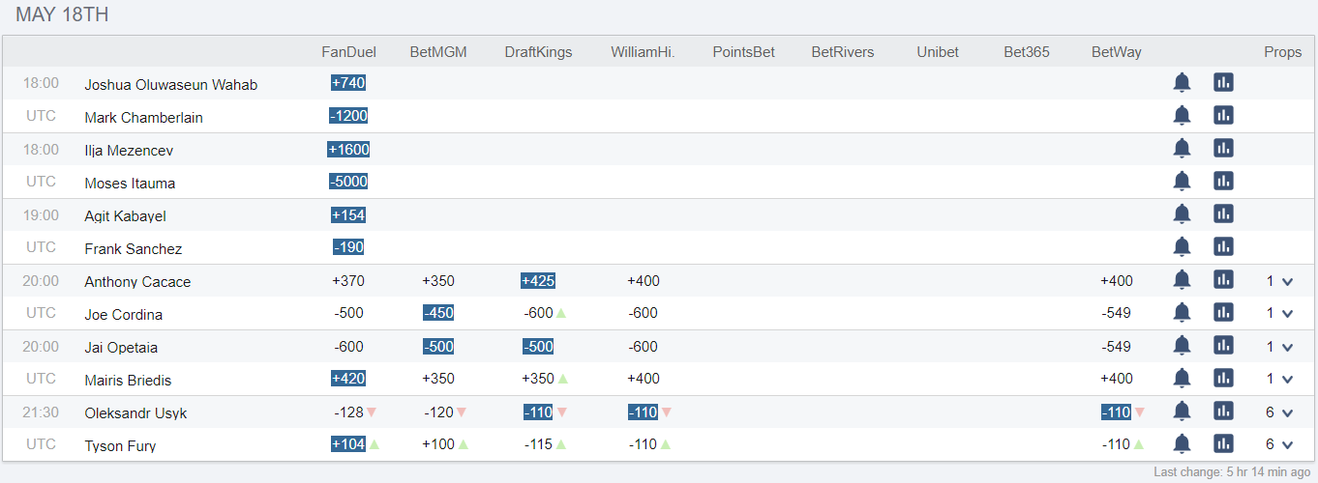This screenshot has height=483, width=1318.
Task: Click the BetWay column header
Action: pos(1117,52)
